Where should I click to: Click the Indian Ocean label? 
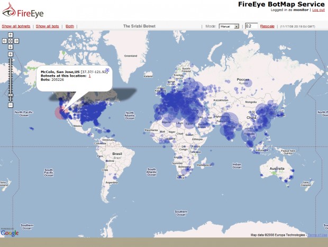point(236,166)
